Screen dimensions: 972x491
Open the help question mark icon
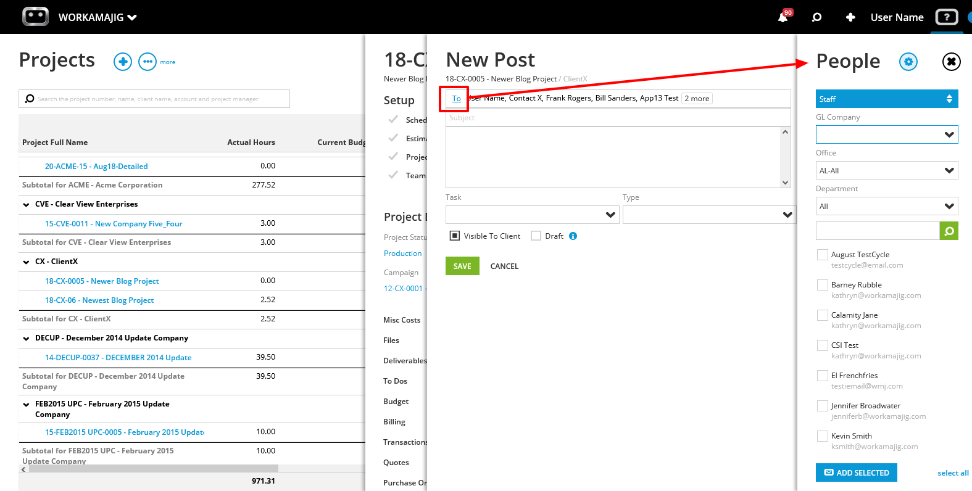947,17
